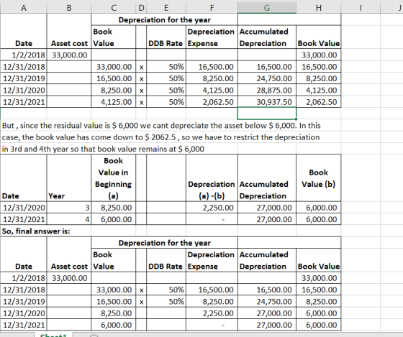403x337 pixels.
Task: Select column C header
Action: click(x=114, y=8)
